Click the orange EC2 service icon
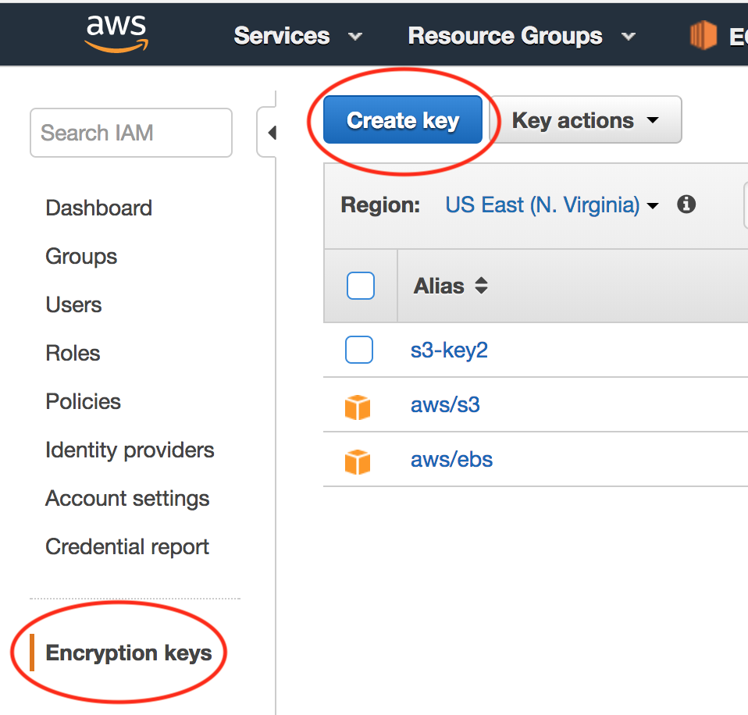The width and height of the screenshot is (748, 715). pos(703,36)
